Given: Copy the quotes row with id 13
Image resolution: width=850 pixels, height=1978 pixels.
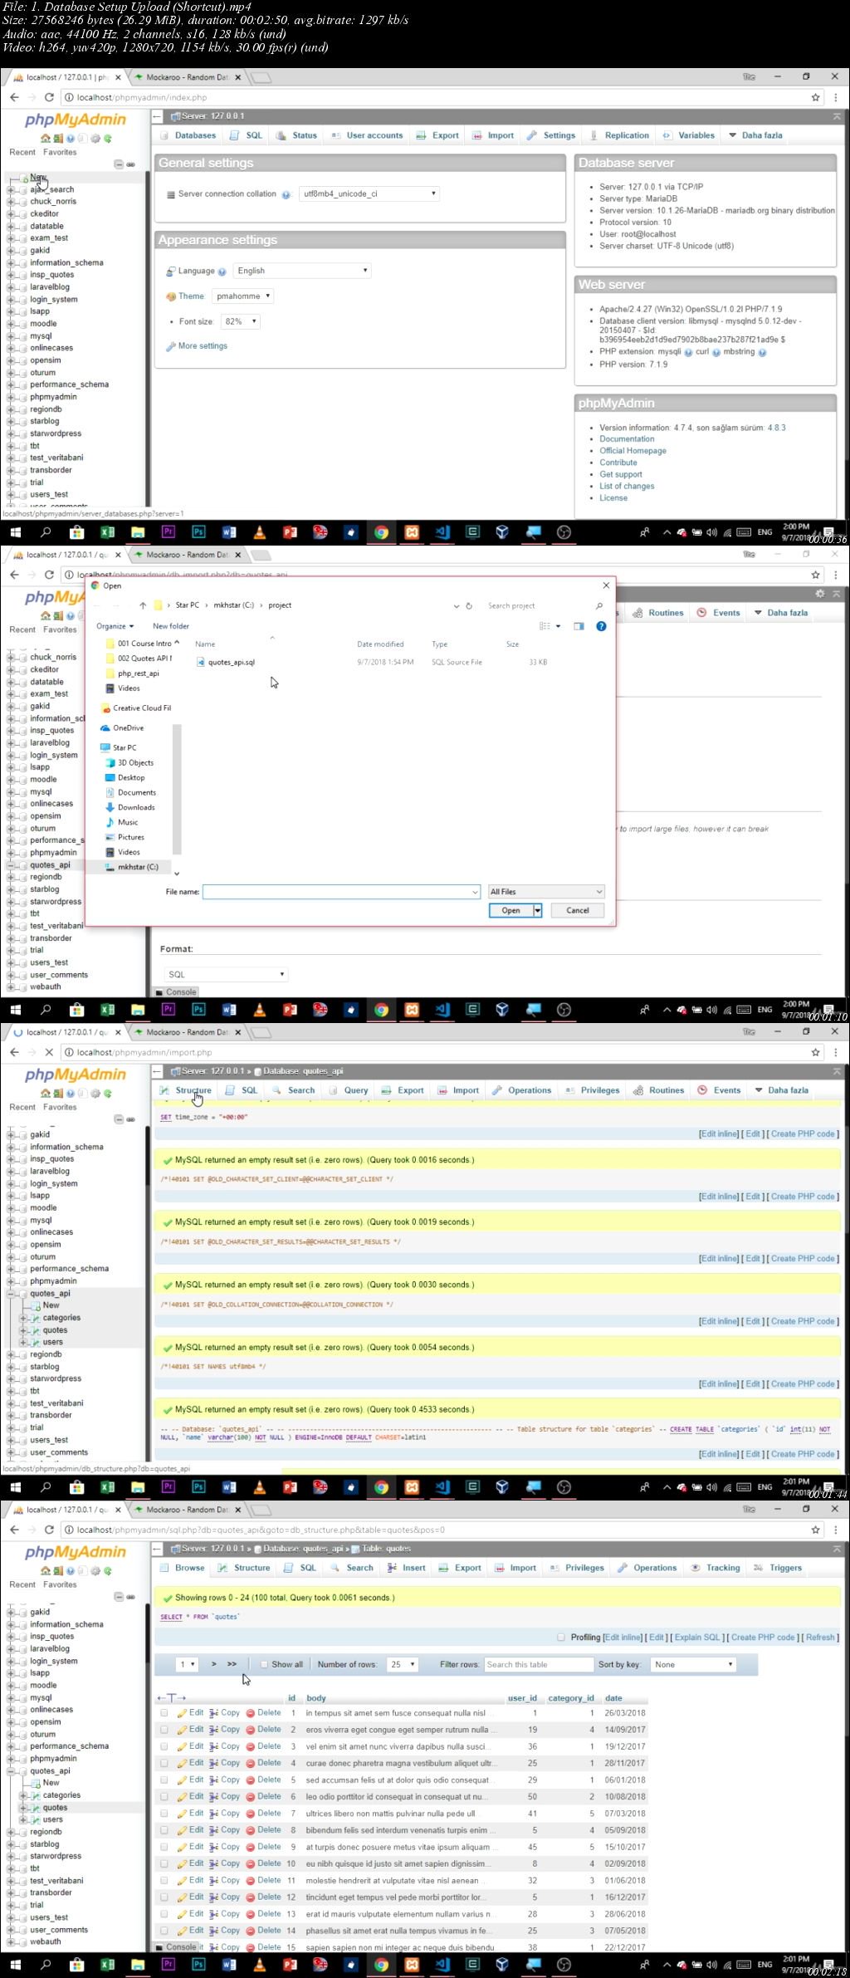Looking at the screenshot, I should pyautogui.click(x=224, y=1913).
